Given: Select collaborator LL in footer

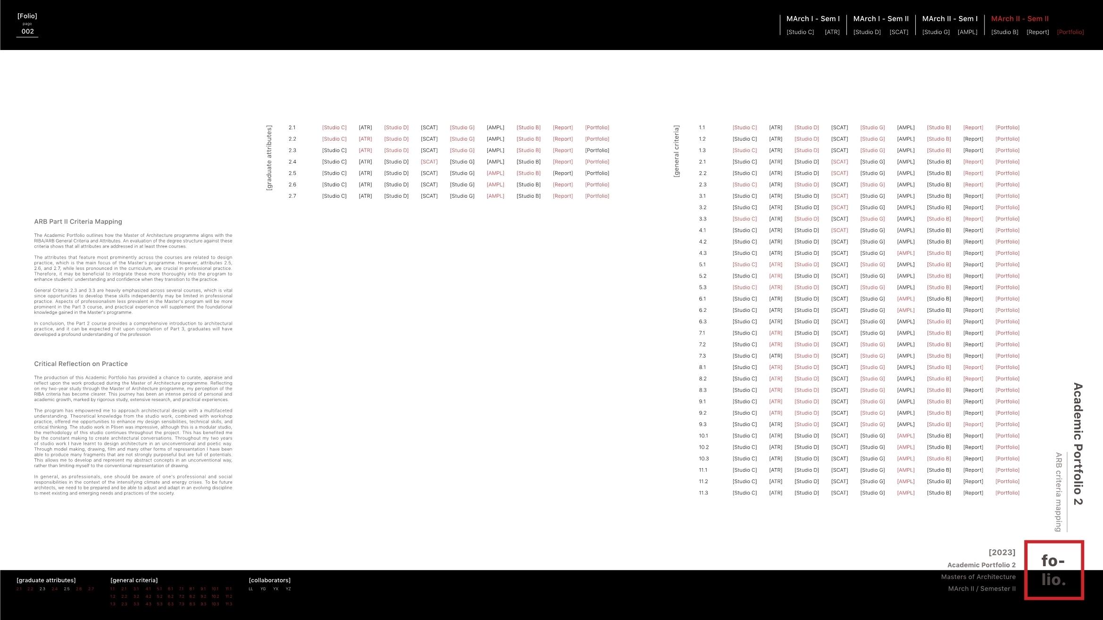Looking at the screenshot, I should (x=251, y=589).
